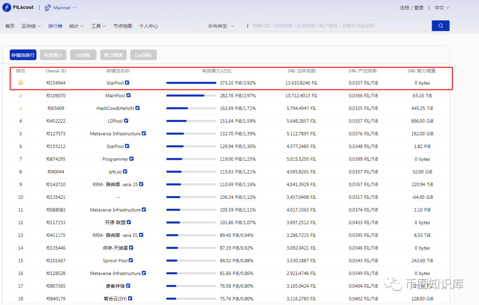This screenshot has width=479, height=305.
Task: Click verified badge beside Programmer
Action: pos(132,159)
